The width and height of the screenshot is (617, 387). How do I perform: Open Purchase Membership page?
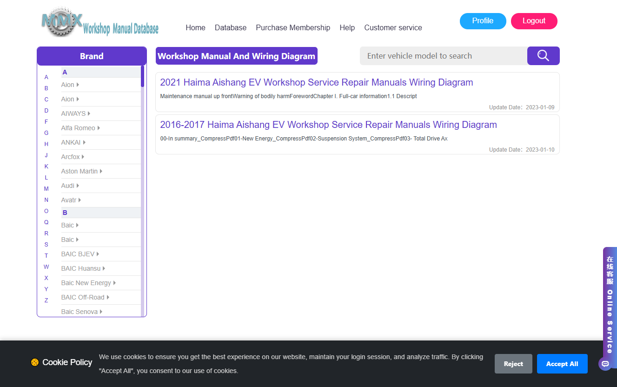(293, 27)
